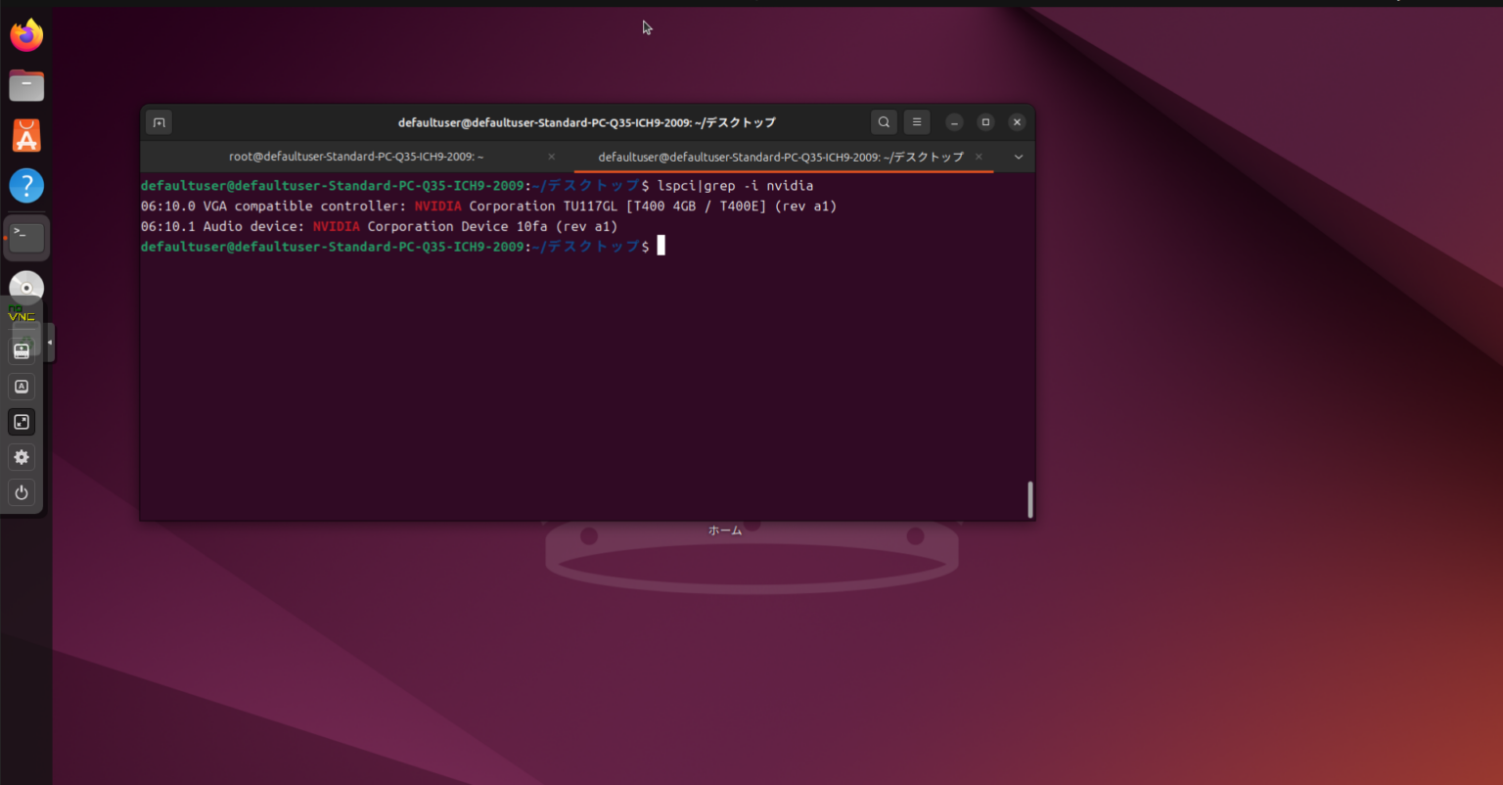Open the noVNC disc icon in the dock

[x=26, y=285]
